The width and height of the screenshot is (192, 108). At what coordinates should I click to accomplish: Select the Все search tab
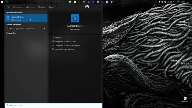coord(9,7)
